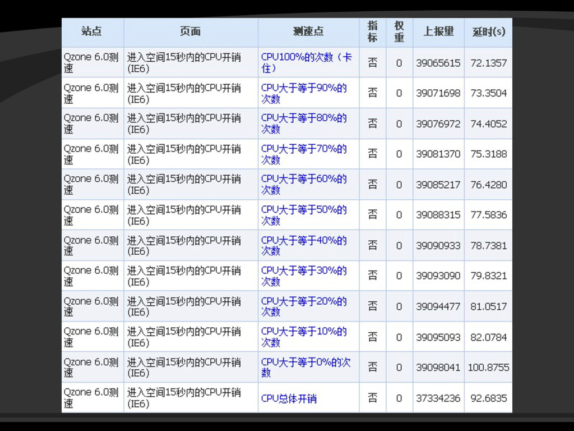Click the 测速点 column header
Image resolution: width=574 pixels, height=431 pixels.
[x=308, y=31]
